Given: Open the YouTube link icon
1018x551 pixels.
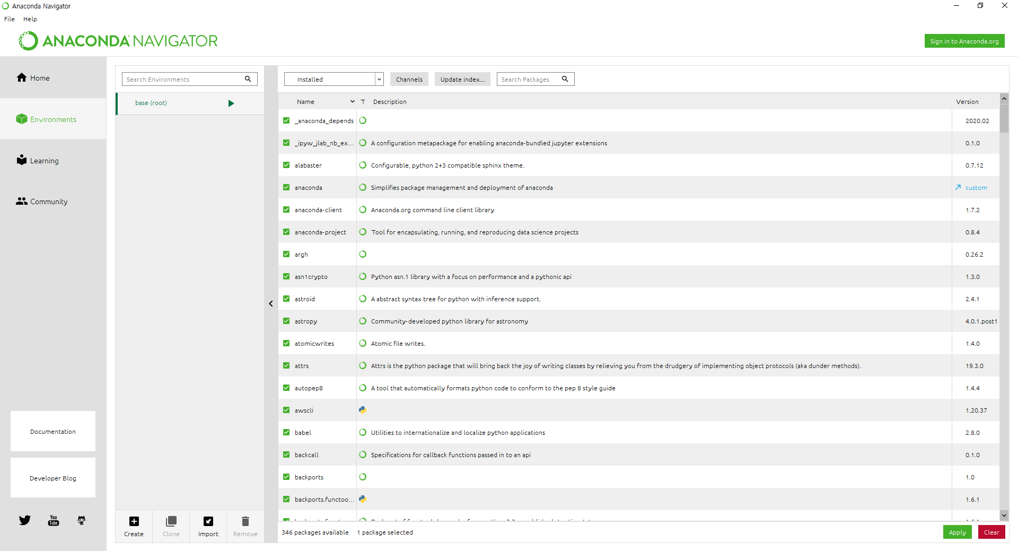Looking at the screenshot, I should point(54,520).
